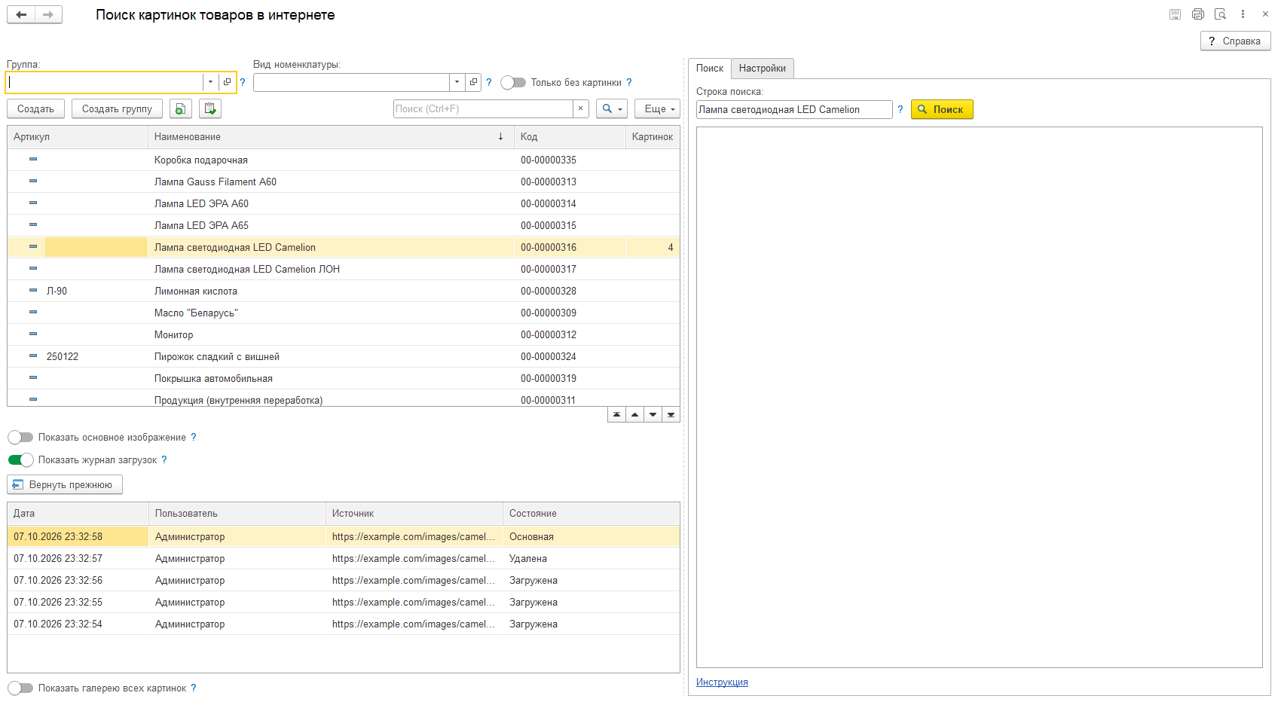Open the Еще dropdown menu
Viewport: 1284px width, 702px height.
(x=658, y=109)
